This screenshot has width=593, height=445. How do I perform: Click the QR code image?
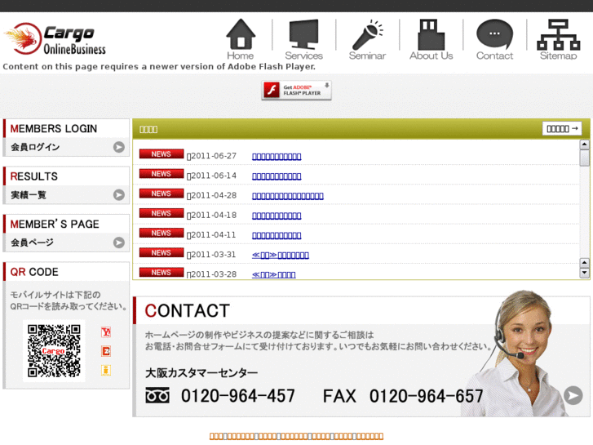point(54,351)
